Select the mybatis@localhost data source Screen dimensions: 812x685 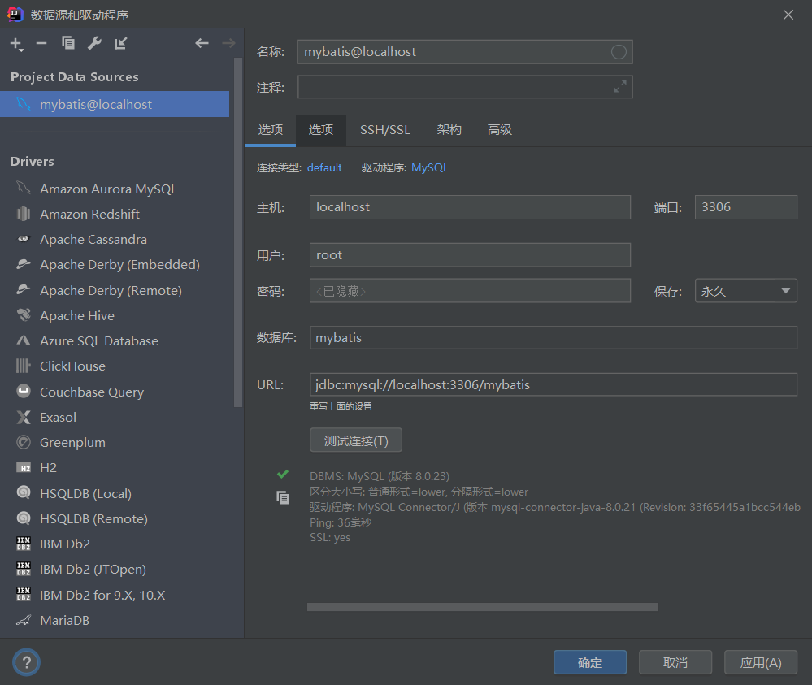point(115,104)
